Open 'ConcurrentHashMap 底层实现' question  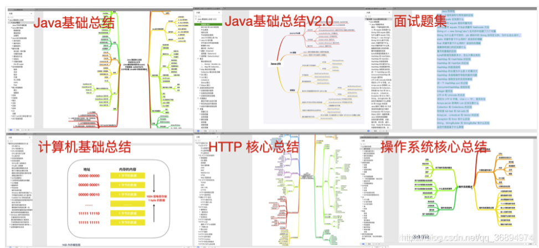(453, 87)
